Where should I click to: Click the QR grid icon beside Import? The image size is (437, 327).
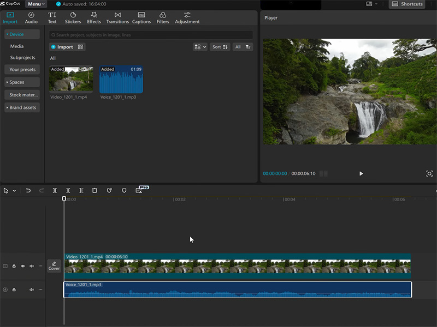point(80,47)
